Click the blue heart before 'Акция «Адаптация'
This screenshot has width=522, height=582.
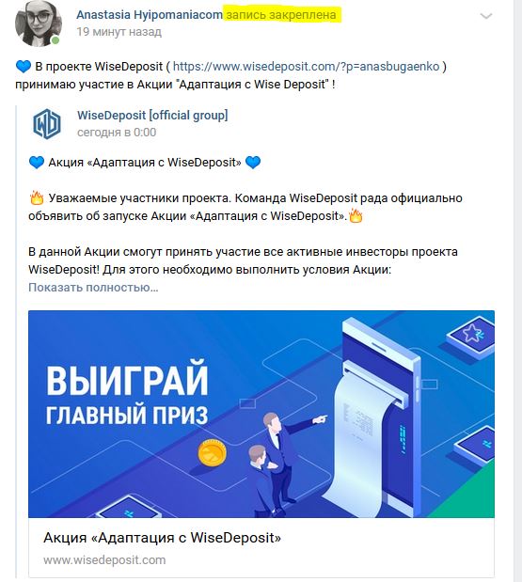37,163
